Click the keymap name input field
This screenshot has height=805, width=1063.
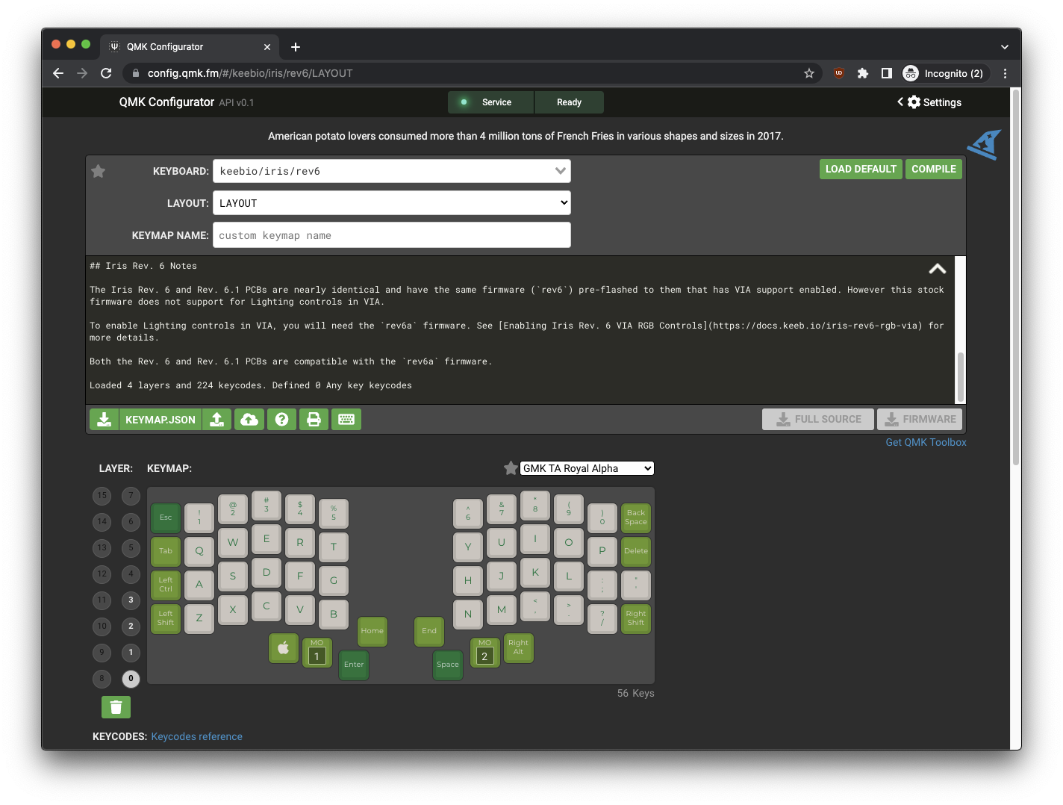[x=391, y=235]
